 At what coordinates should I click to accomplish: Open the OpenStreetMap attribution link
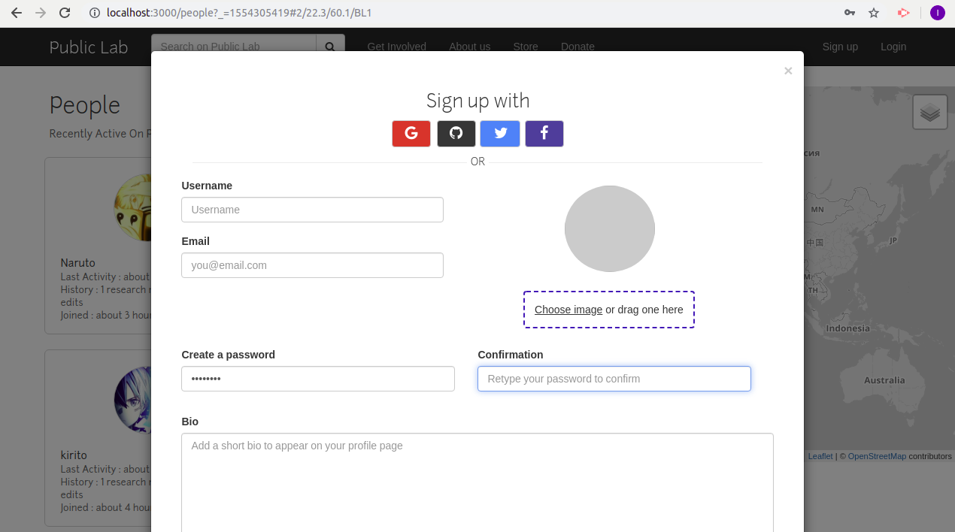pos(877,455)
